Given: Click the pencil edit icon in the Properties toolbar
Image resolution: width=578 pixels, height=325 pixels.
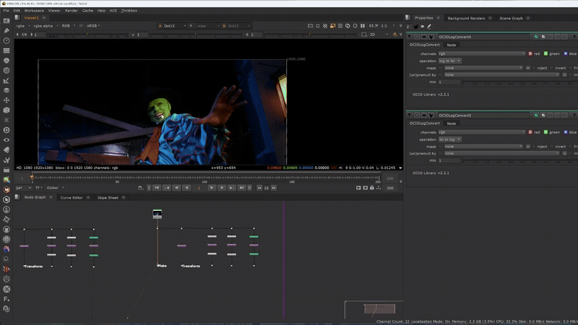Looking at the screenshot, I should click(x=429, y=26).
